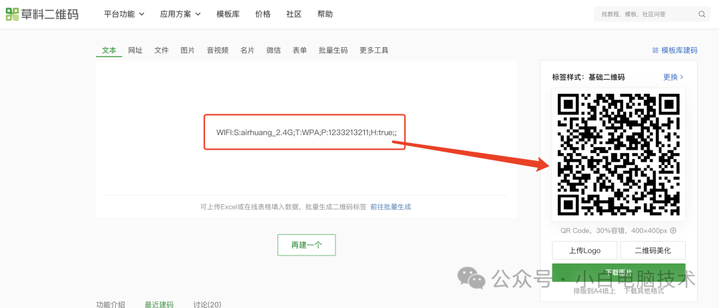Switch to the 表单 tab

pyautogui.click(x=300, y=51)
